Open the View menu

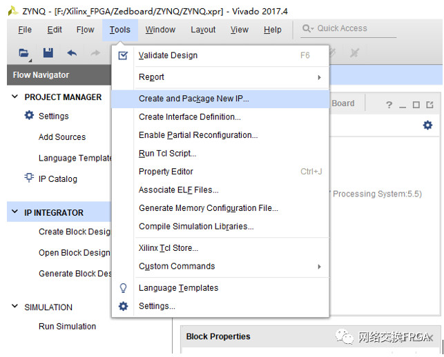tap(240, 30)
